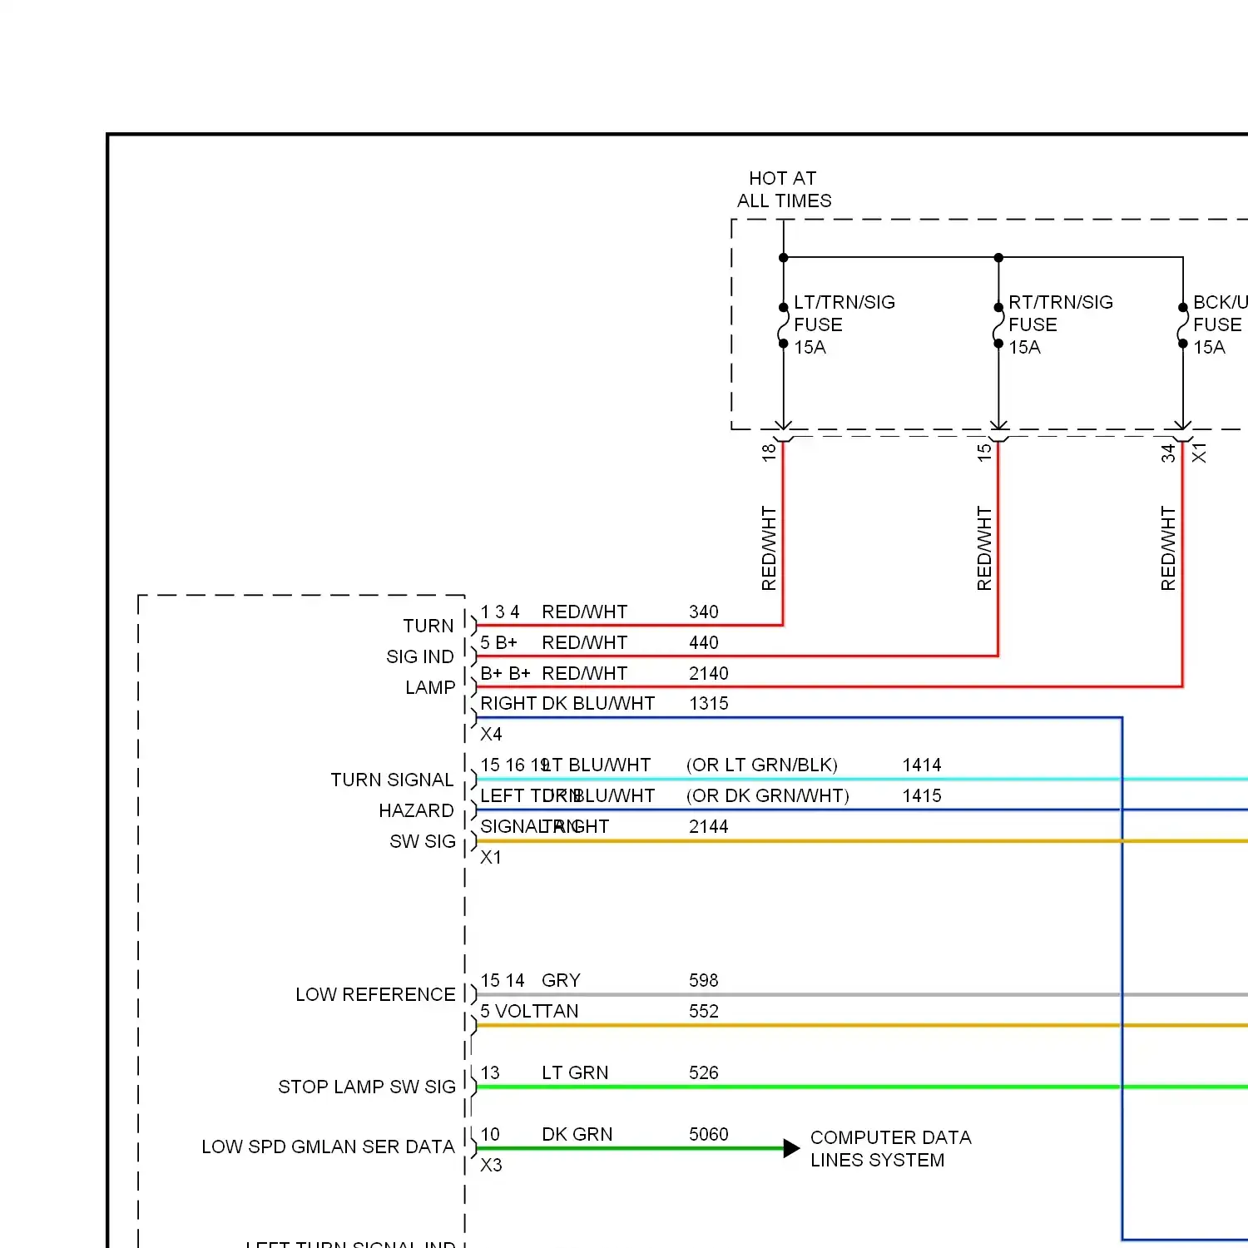Click circuit number 598
Viewport: 1248px width, 1248px height.
[x=704, y=980]
